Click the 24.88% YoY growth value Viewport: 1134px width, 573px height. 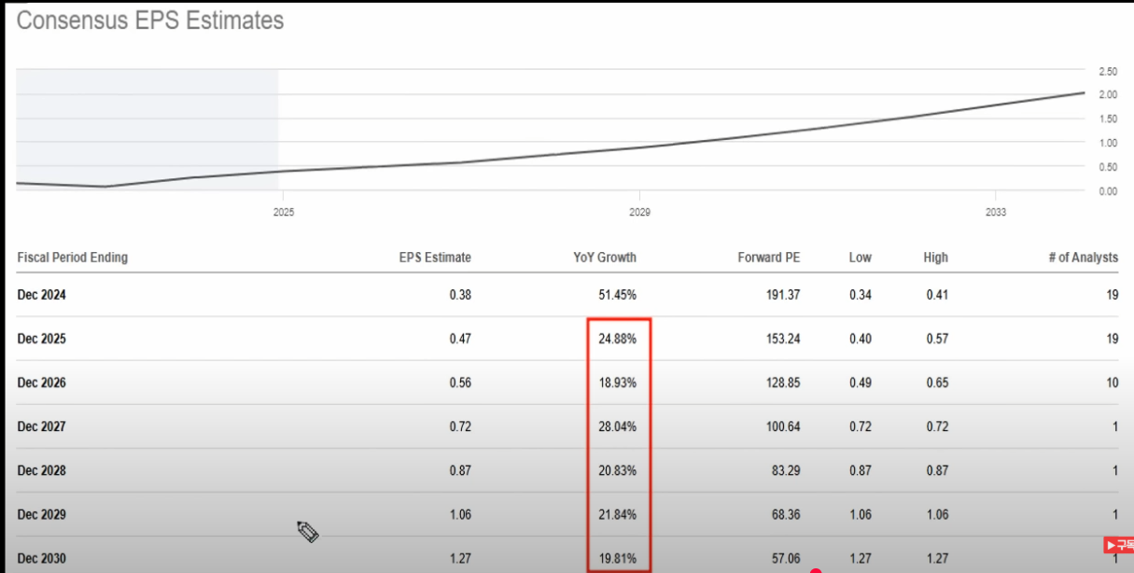[x=617, y=339]
